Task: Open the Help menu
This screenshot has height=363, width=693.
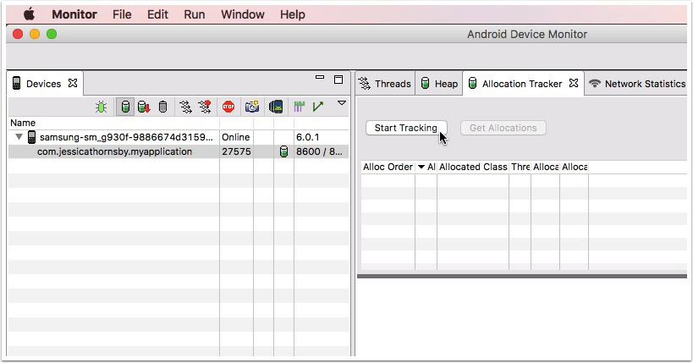Action: 293,14
